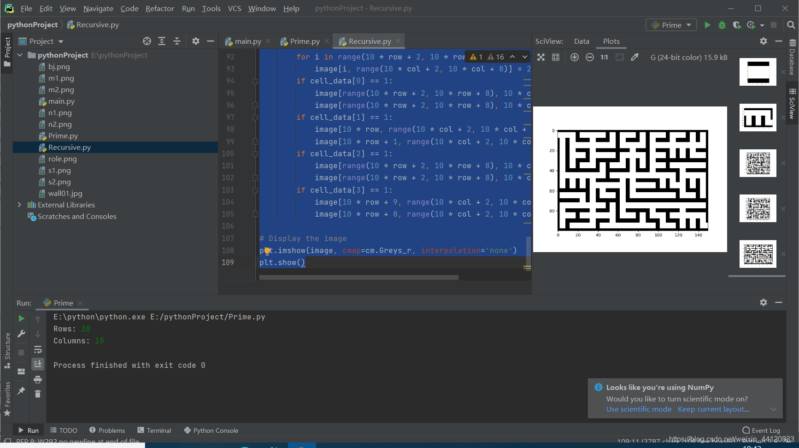Open the Database side panel
Image resolution: width=799 pixels, height=448 pixels.
click(792, 57)
